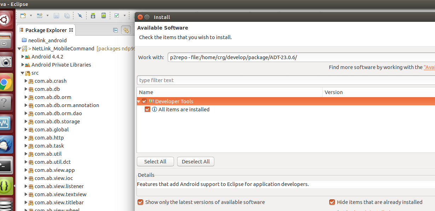This screenshot has height=211, width=435.
Task: Toggle Link with Editor in Package Explorer
Action: [x=126, y=30]
